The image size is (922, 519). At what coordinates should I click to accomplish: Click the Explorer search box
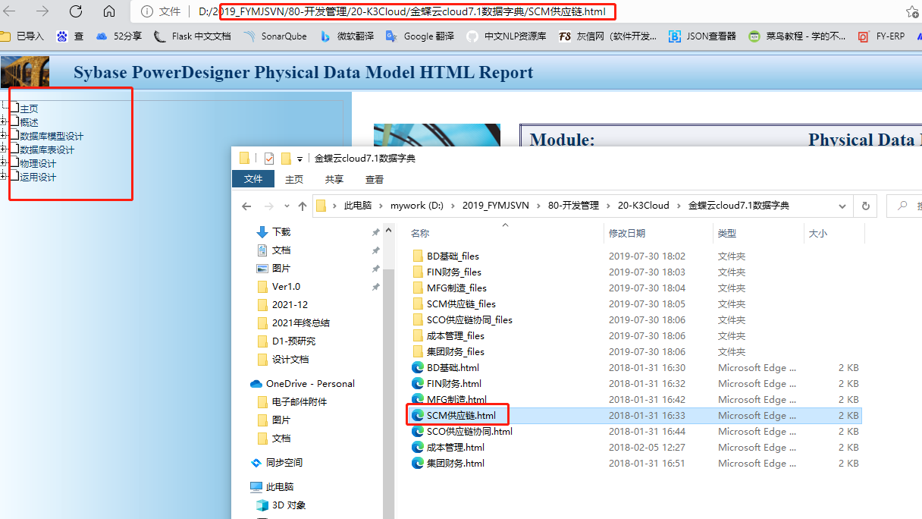click(904, 206)
